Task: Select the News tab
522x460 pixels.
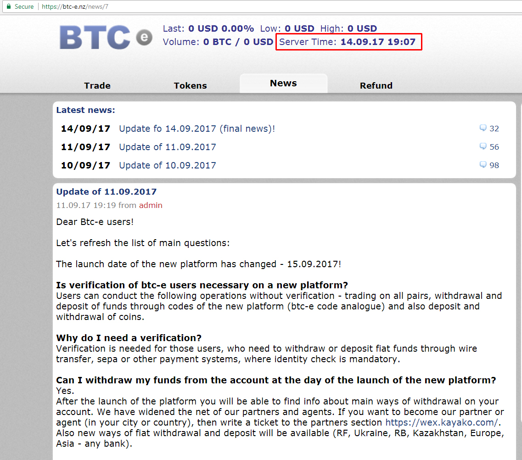Action: pyautogui.click(x=283, y=83)
